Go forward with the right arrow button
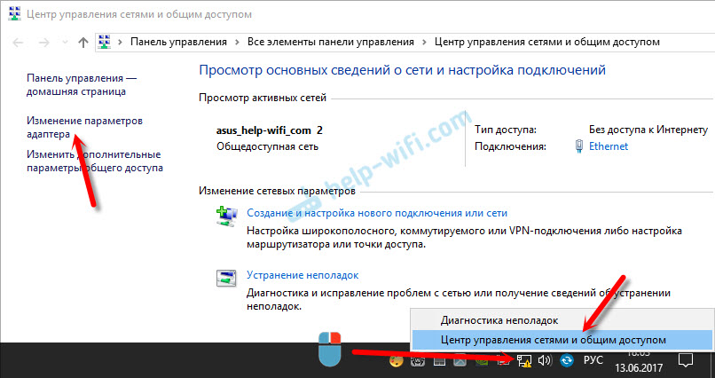 [x=43, y=43]
